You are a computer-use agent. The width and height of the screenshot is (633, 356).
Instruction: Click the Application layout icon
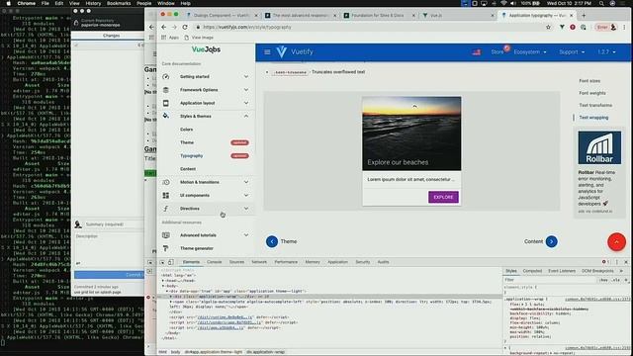(x=166, y=103)
